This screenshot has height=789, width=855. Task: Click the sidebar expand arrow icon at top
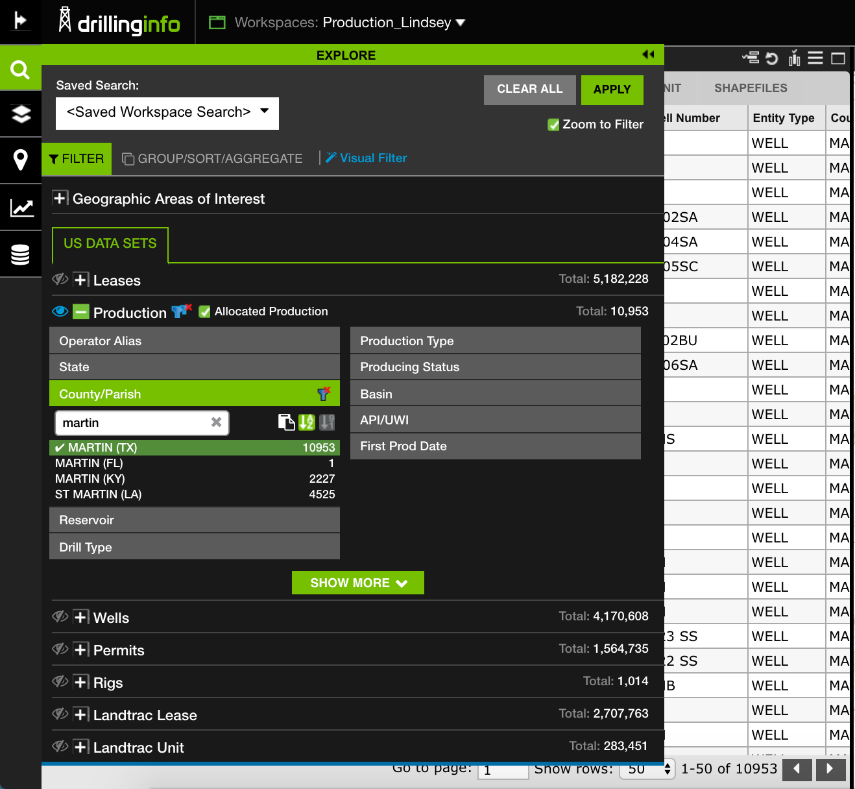tap(21, 21)
